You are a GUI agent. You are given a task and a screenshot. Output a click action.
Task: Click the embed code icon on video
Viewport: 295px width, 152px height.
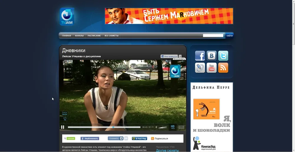(x=65, y=119)
